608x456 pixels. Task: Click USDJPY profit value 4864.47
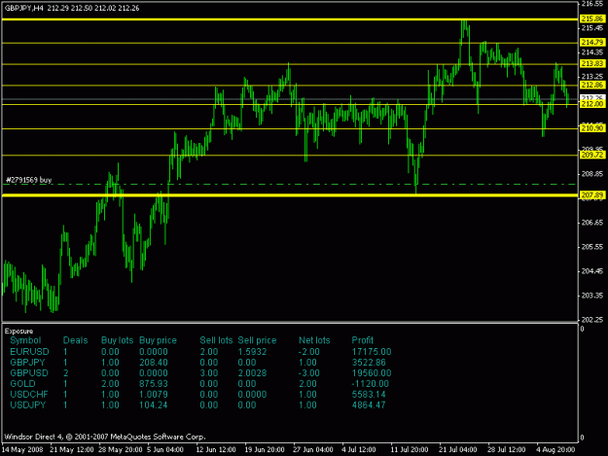coord(369,405)
